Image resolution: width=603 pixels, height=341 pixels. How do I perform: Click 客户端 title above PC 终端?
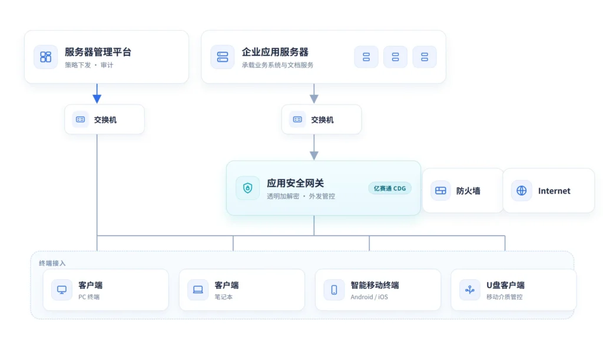click(x=90, y=285)
